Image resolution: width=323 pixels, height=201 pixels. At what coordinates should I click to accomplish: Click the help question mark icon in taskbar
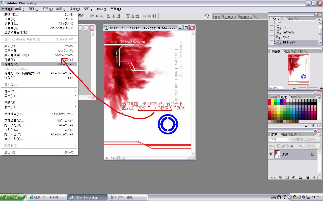point(279,197)
